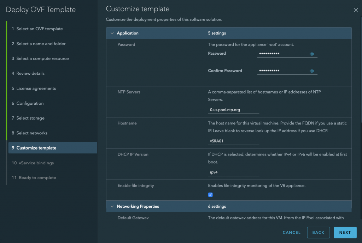This screenshot has width=362, height=243.
Task: Click the BACK button
Action: (318, 232)
